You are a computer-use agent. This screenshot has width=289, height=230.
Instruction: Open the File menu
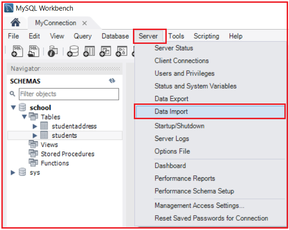click(13, 36)
